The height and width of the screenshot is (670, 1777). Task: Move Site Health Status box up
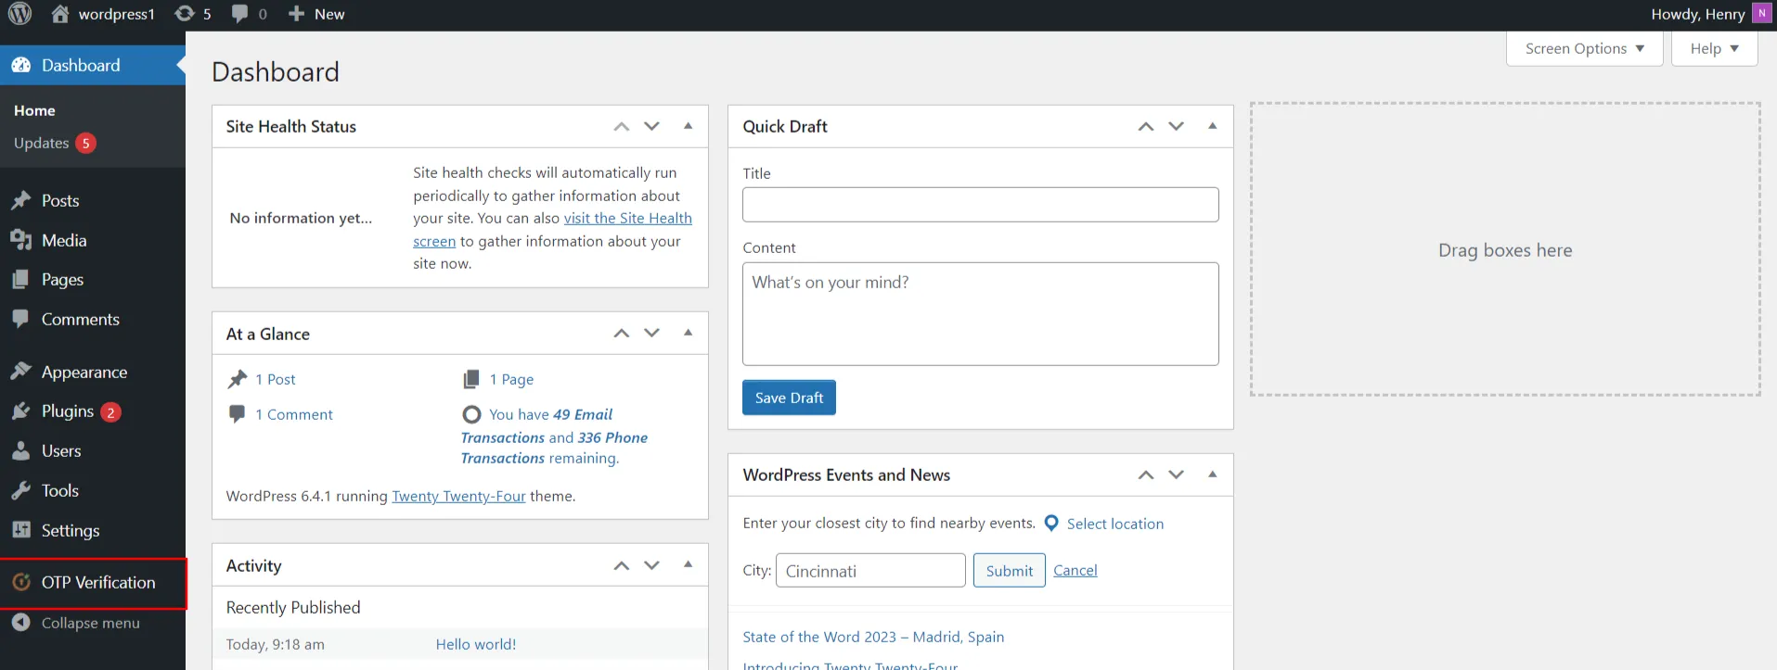[622, 126]
